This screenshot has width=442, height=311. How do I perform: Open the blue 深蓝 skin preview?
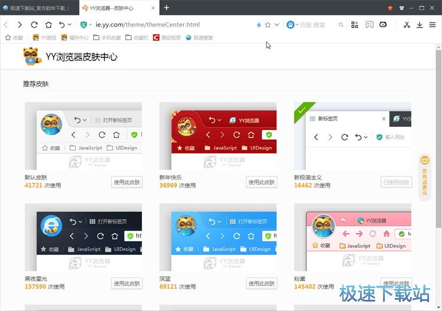218,237
